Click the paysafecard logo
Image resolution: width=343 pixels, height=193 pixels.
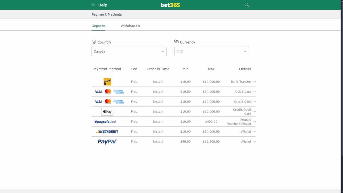pos(106,121)
